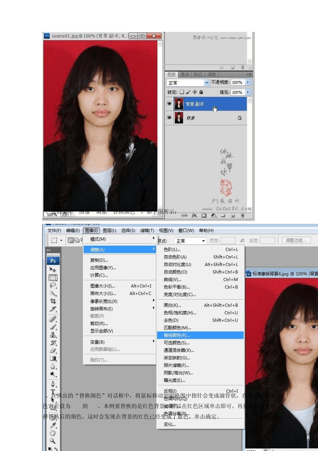Select the Slice tool

point(53,309)
